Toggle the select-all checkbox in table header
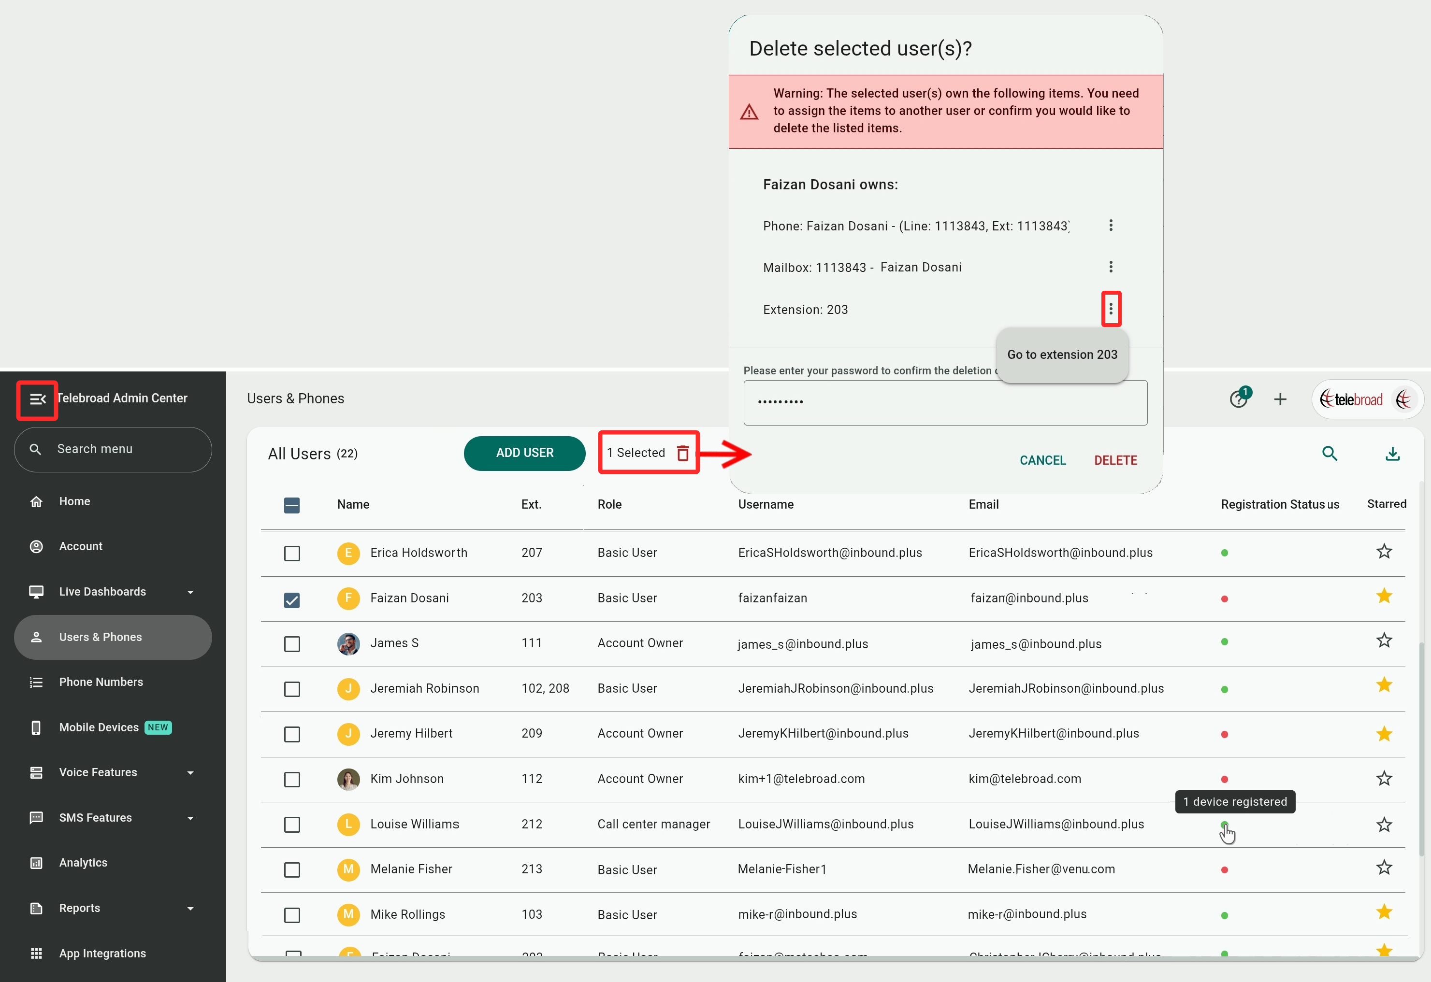Image resolution: width=1431 pixels, height=982 pixels. pyautogui.click(x=292, y=505)
